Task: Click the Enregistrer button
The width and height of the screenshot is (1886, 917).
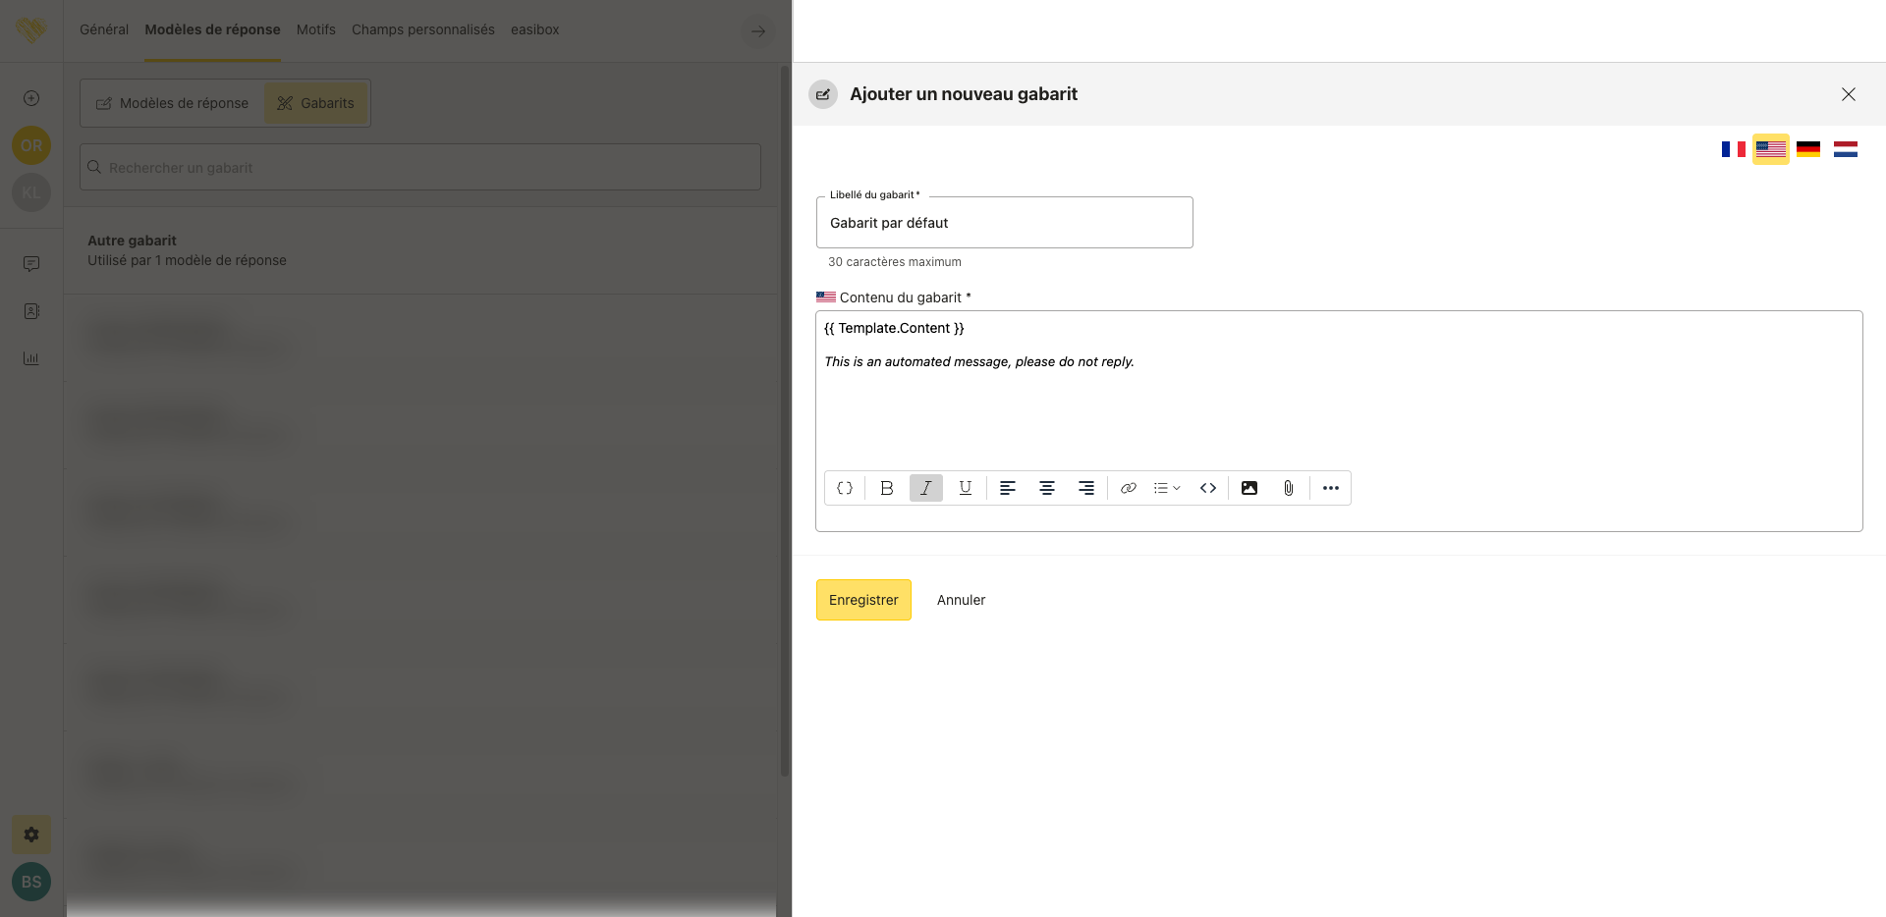Action: click(x=863, y=600)
